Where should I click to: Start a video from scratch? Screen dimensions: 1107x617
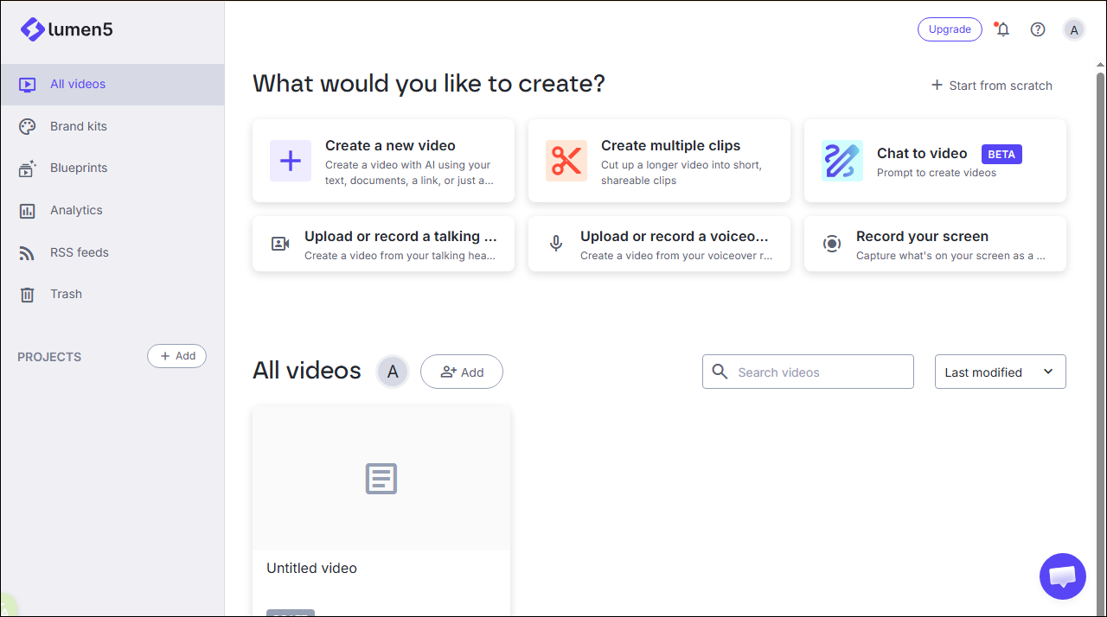pyautogui.click(x=991, y=85)
